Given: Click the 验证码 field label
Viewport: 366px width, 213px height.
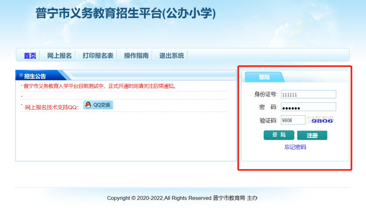Looking at the screenshot, I should pyautogui.click(x=268, y=120).
